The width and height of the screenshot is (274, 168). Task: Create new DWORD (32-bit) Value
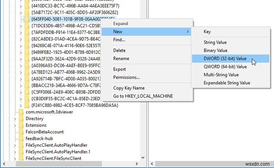tap(231, 58)
